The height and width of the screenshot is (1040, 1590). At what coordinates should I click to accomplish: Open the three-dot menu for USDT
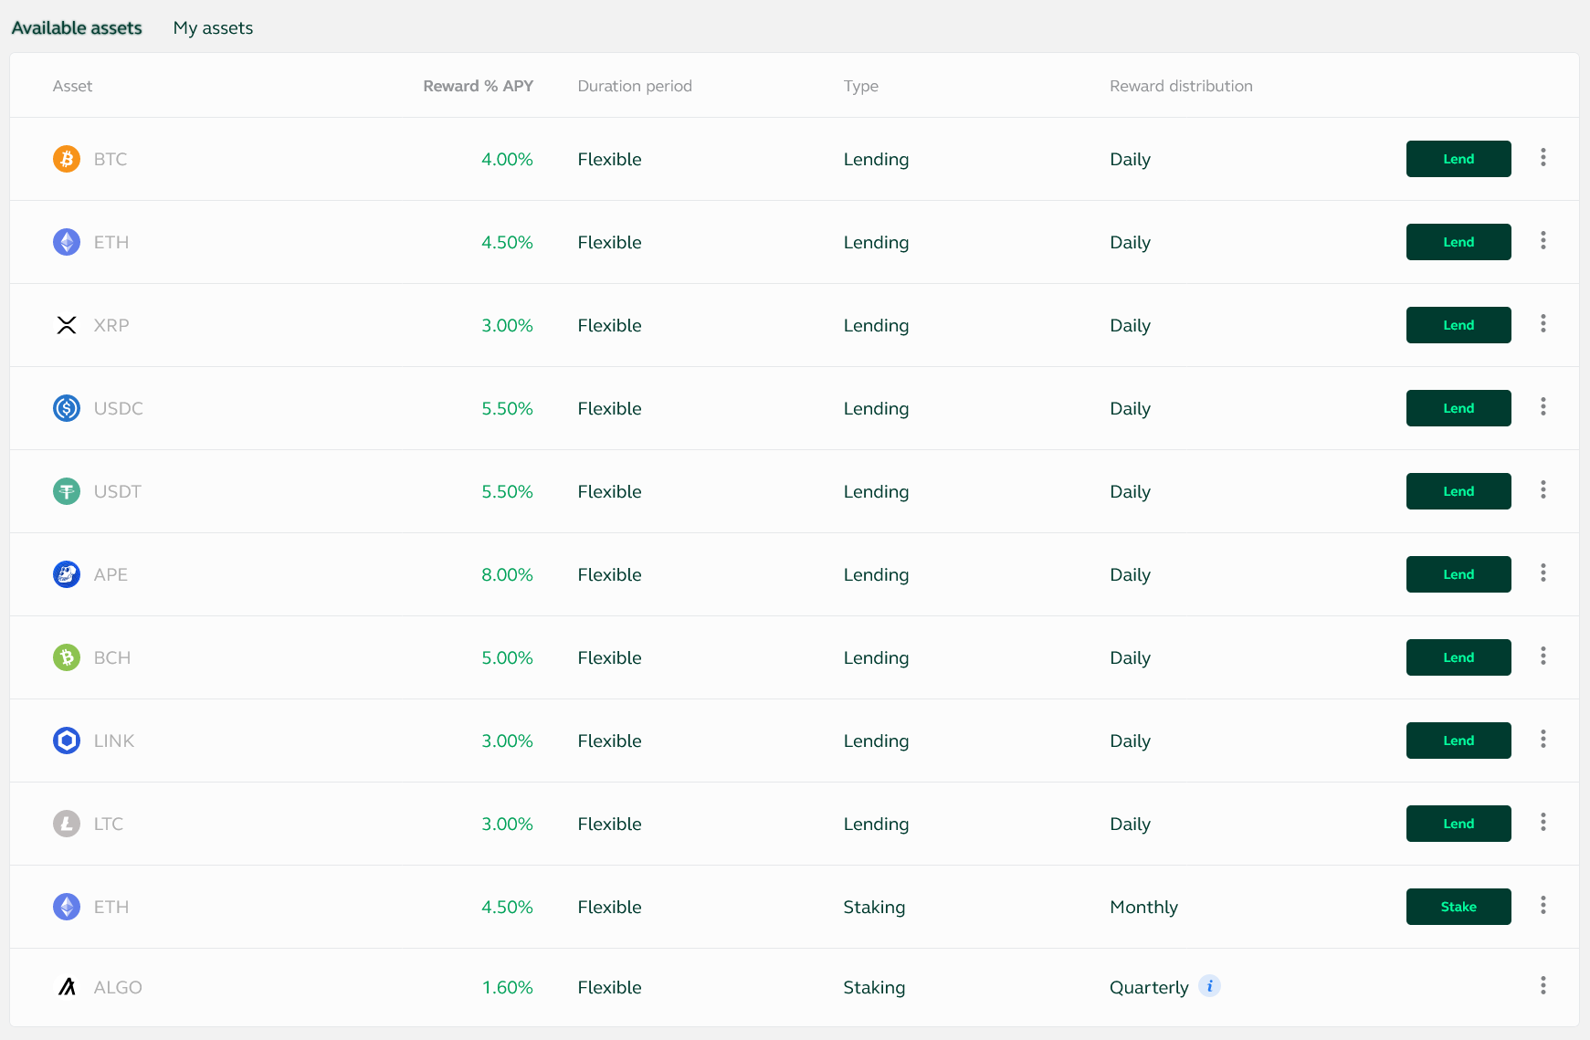pyautogui.click(x=1543, y=489)
